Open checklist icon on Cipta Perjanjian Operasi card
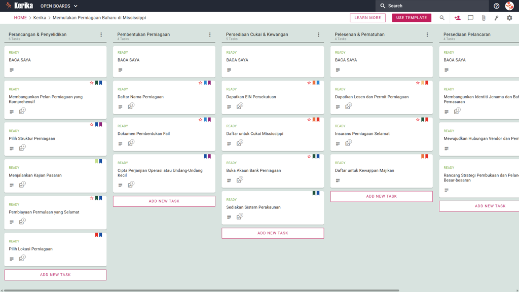Screen dimensions: 519x292 point(131,185)
